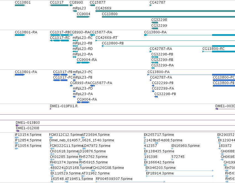Open the CG32298 gene label
The width and height of the screenshot is (235, 183).
click(x=159, y=20)
